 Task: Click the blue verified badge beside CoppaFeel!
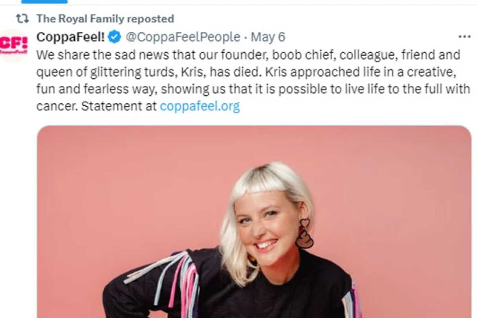115,37
